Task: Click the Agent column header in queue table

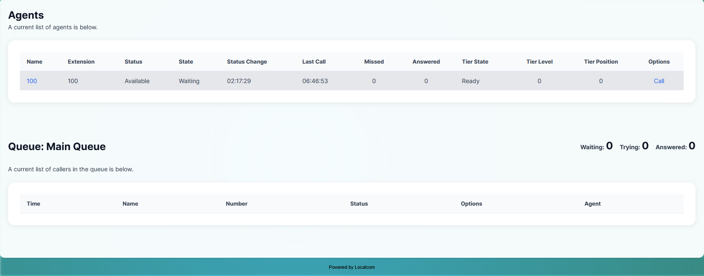Action: pos(592,204)
